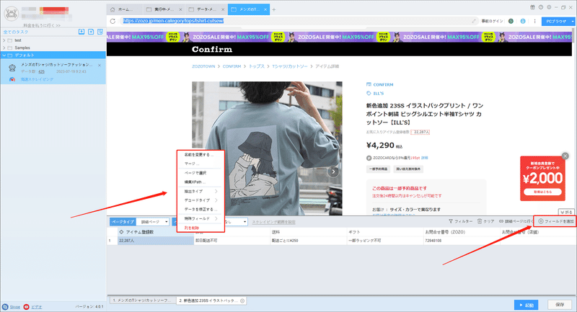Click the CONFIRM shop link with store icon

point(380,84)
